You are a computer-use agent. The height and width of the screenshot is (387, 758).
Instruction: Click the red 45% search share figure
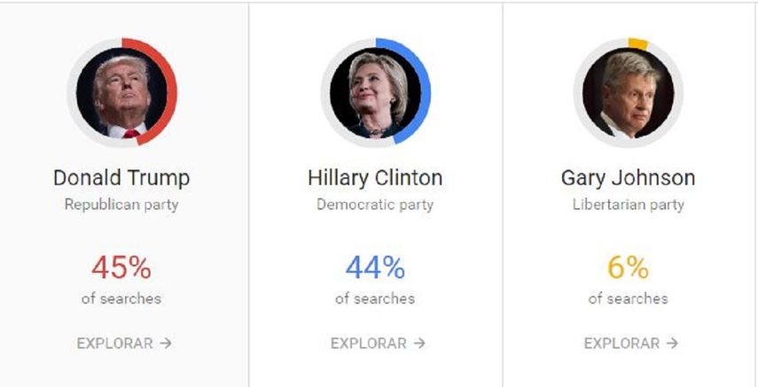tap(121, 267)
